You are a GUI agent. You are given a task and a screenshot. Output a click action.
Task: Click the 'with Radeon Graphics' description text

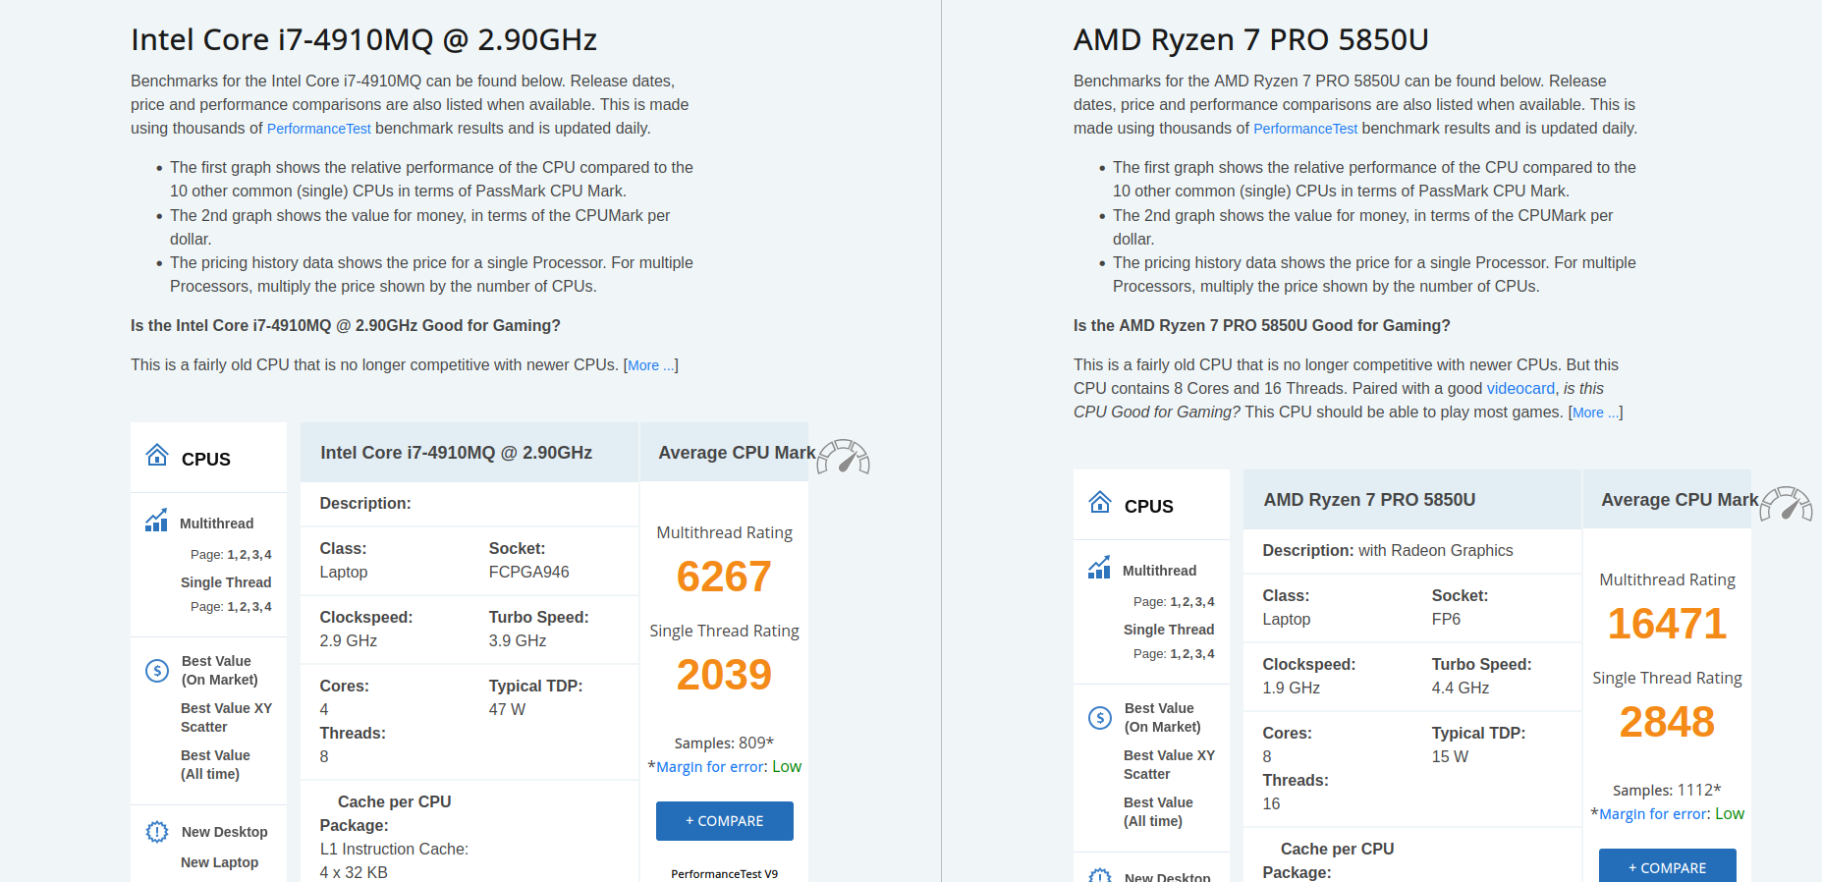click(x=1435, y=551)
